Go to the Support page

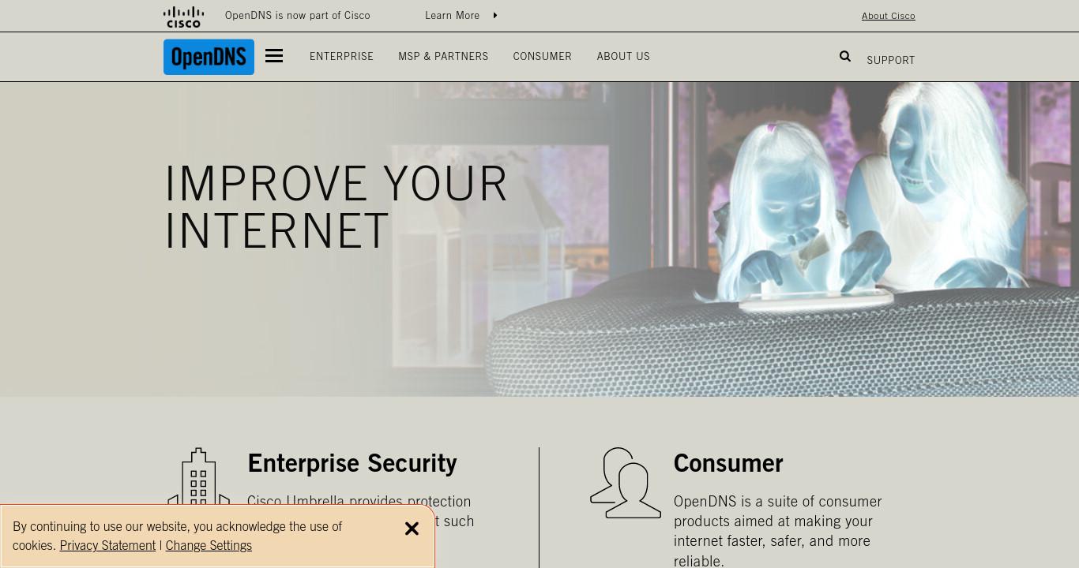coord(890,60)
